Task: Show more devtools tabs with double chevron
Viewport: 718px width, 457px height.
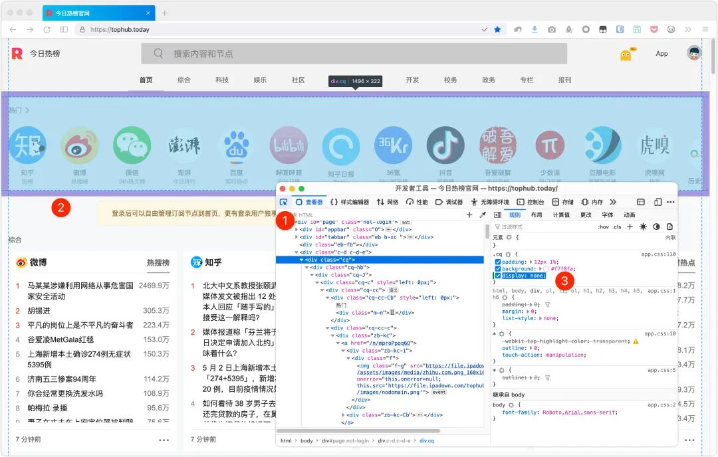Action: tap(613, 202)
